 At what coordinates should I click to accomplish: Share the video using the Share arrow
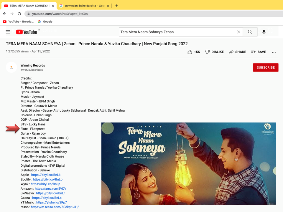point(231,52)
